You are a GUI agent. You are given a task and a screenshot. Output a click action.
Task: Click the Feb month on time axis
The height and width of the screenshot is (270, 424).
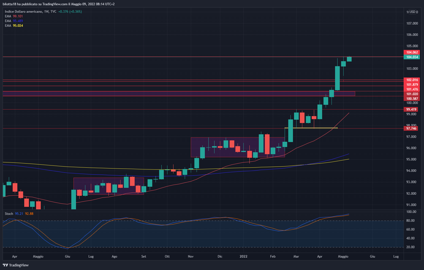(x=273, y=256)
